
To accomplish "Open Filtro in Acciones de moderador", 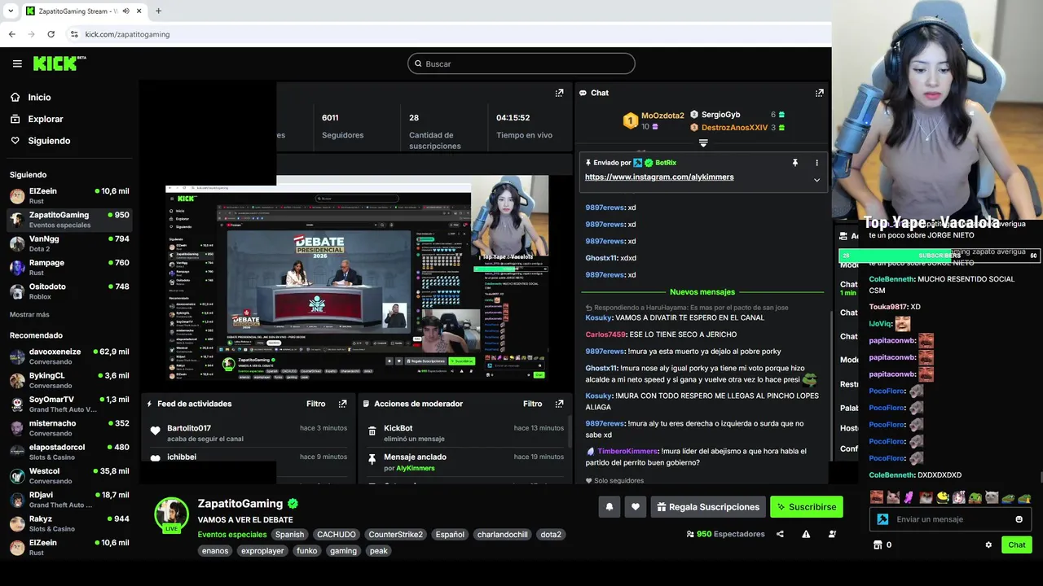I will coord(533,404).
